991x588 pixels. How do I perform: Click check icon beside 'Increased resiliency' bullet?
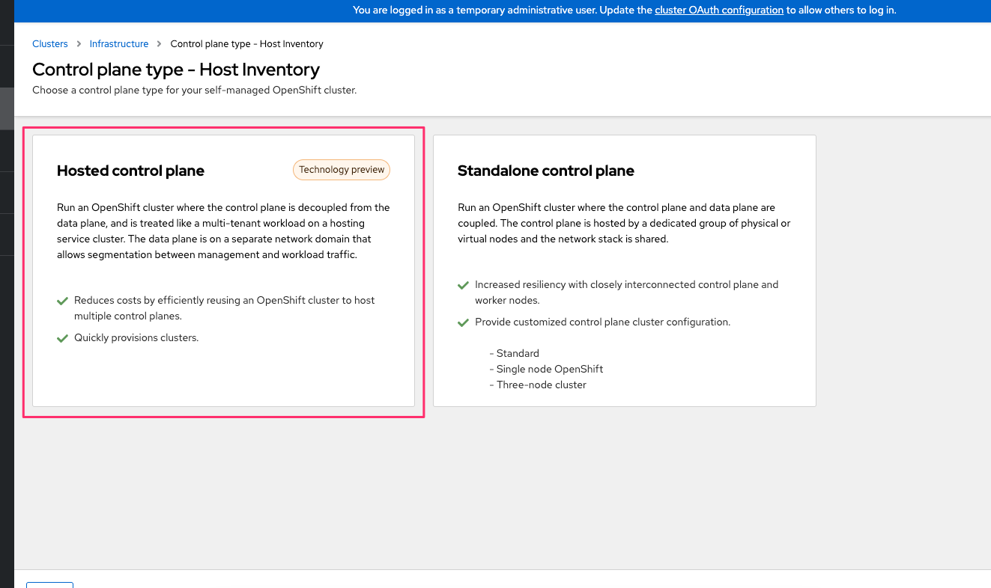click(464, 285)
